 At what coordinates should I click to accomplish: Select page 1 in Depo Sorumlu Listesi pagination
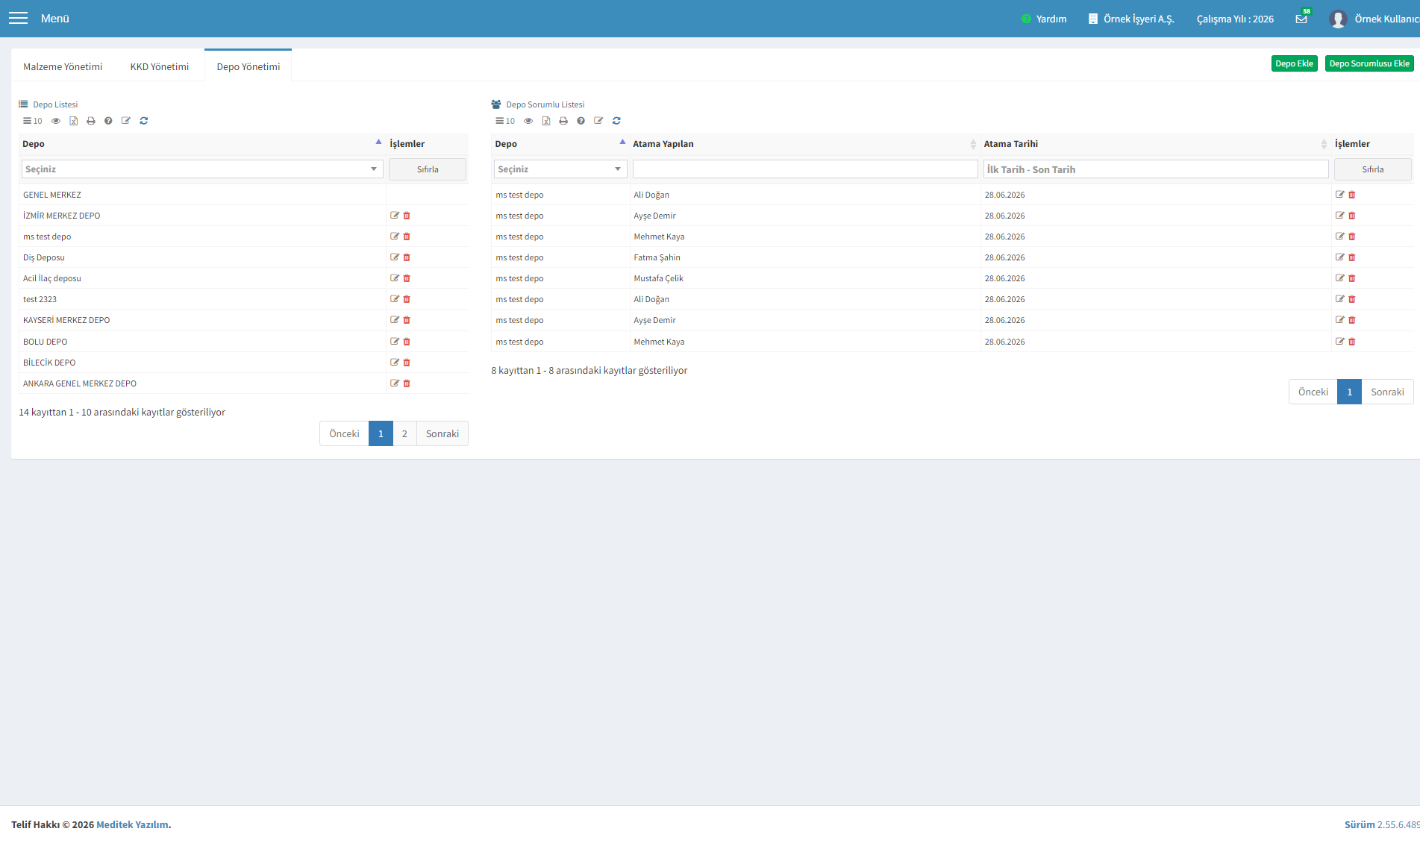1349,392
